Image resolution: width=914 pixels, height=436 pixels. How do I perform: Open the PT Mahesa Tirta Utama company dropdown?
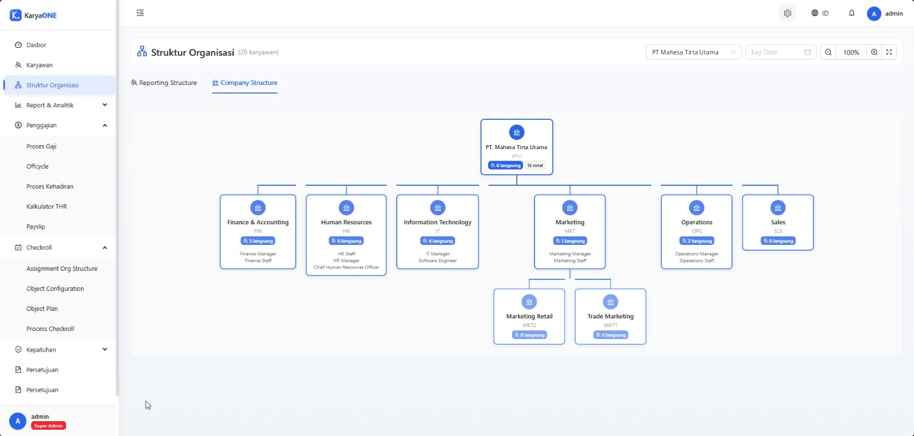[694, 52]
